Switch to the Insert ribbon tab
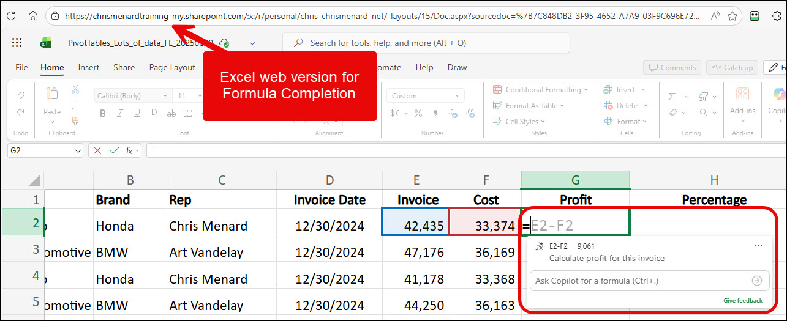This screenshot has width=787, height=321. (88, 68)
